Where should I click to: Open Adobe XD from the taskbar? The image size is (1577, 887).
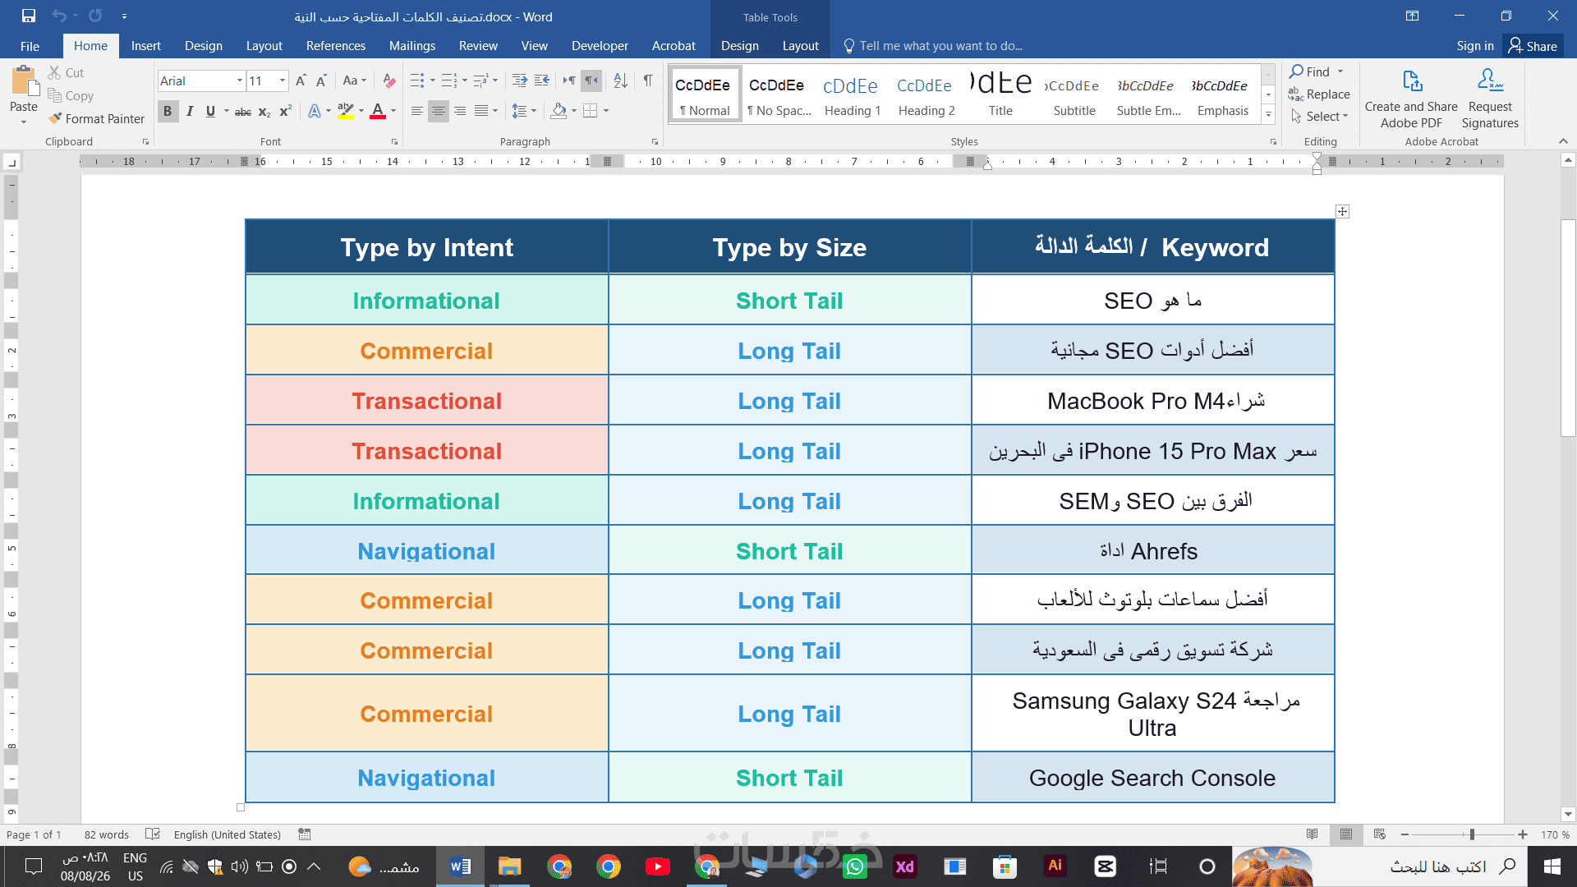tap(904, 866)
